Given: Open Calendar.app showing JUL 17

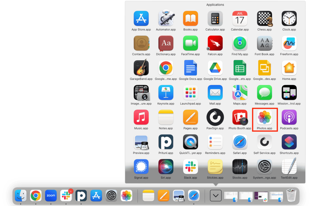Looking at the screenshot, I should 240,18.
